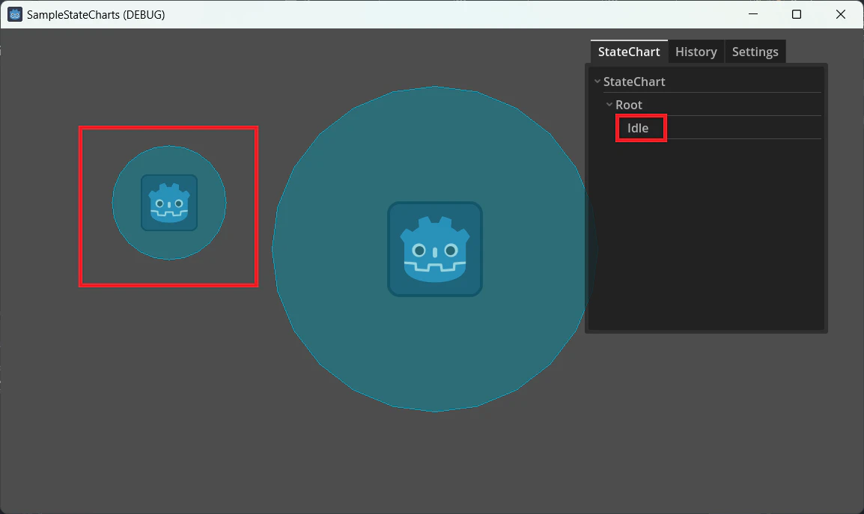Open the Settings tab
864x514 pixels.
tap(755, 52)
